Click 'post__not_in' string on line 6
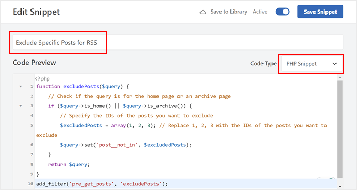This screenshot has width=357, height=190. [117, 145]
